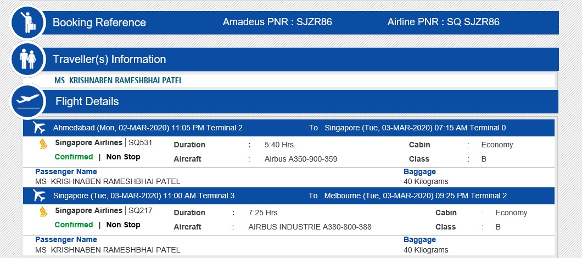Screen dimensions: 582x258
Task: Click flight number SQ217
Action: click(x=141, y=210)
